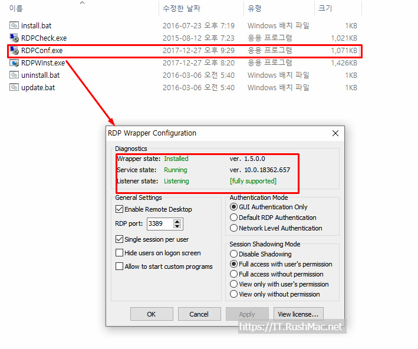Click the fully supported status text
The image size is (418, 349).
[x=253, y=181]
